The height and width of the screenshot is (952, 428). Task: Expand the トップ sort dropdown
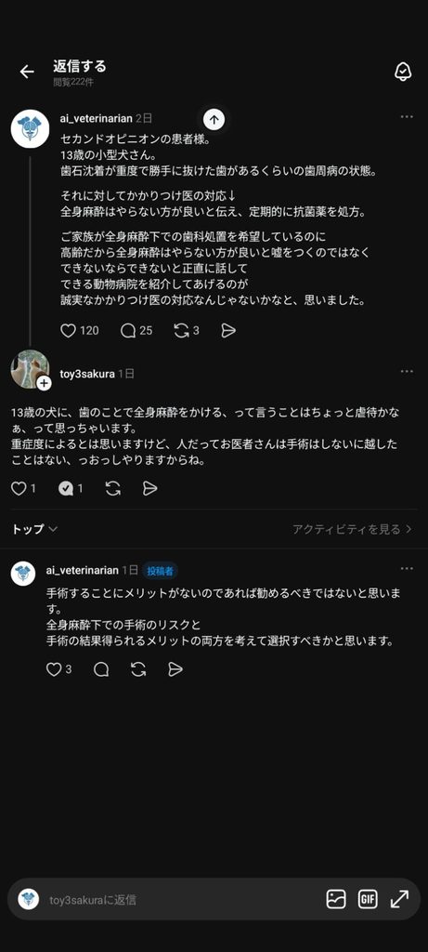[34, 529]
